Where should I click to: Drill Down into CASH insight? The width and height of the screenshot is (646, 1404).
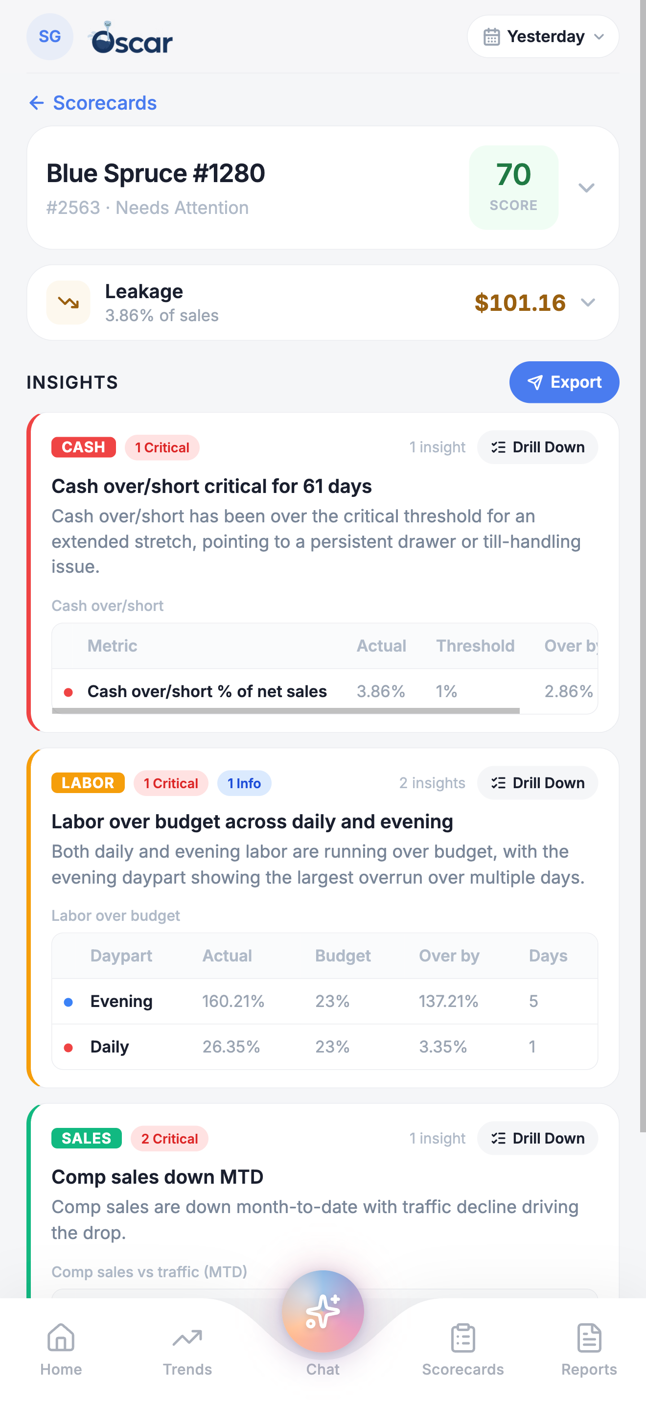tap(537, 447)
